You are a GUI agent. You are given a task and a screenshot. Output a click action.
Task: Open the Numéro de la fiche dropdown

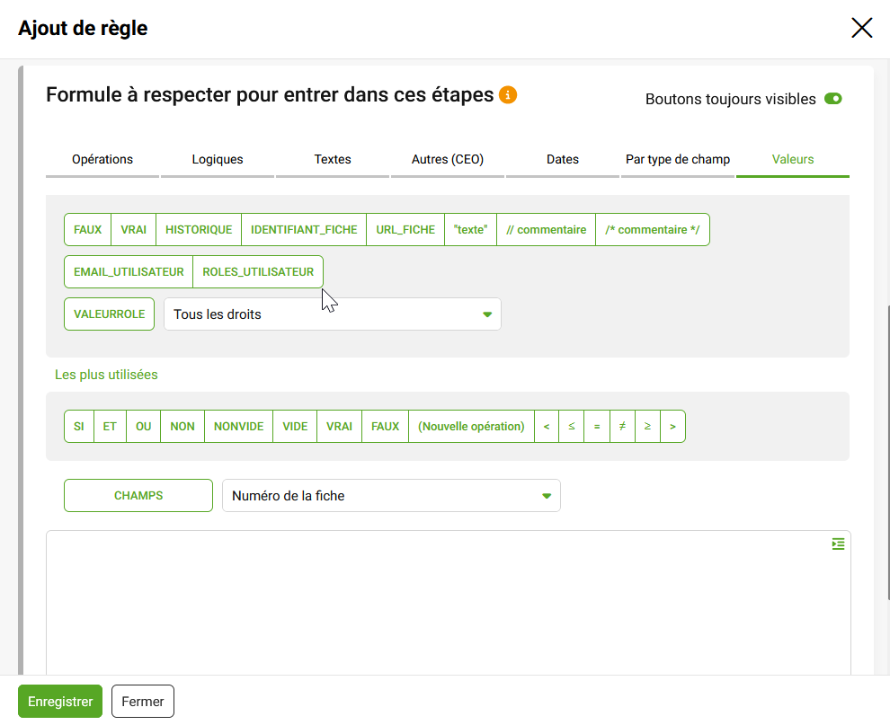coord(391,496)
